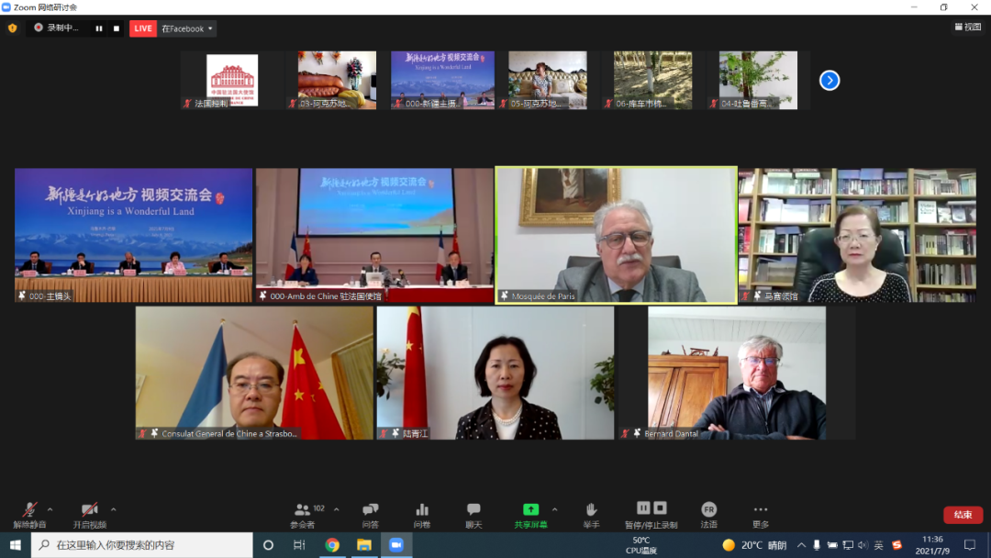Click the meeting security shield icon
The image size is (991, 558).
pyautogui.click(x=13, y=28)
